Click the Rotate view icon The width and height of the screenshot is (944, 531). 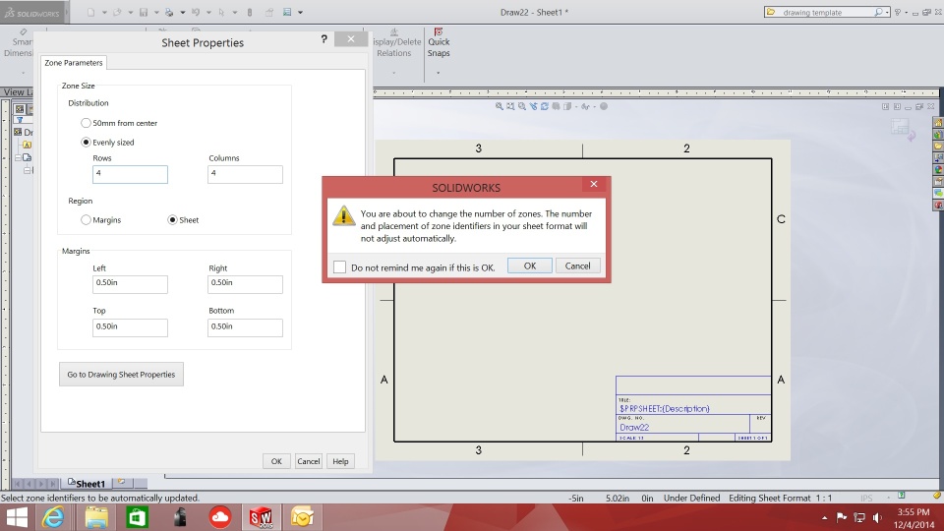[x=544, y=106]
